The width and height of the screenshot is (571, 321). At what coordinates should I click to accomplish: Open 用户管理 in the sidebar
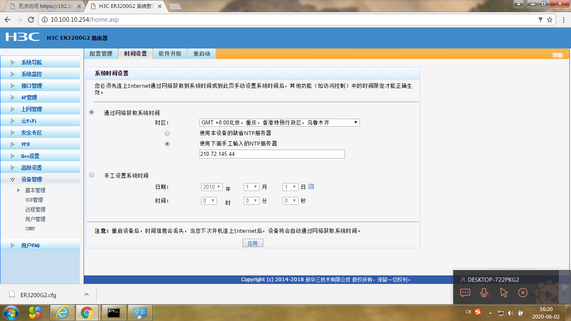pyautogui.click(x=35, y=219)
